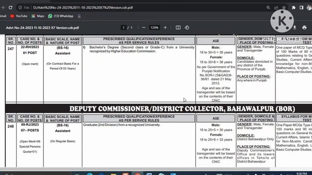Screen dimensions: 312x175
Task: Open the browser zoom magnifier in address bar
Action: [x=268, y=8]
